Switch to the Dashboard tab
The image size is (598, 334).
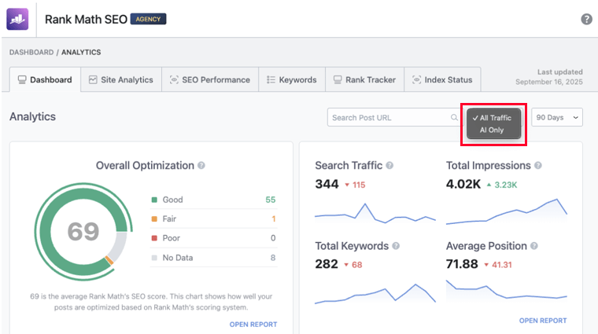click(x=45, y=79)
